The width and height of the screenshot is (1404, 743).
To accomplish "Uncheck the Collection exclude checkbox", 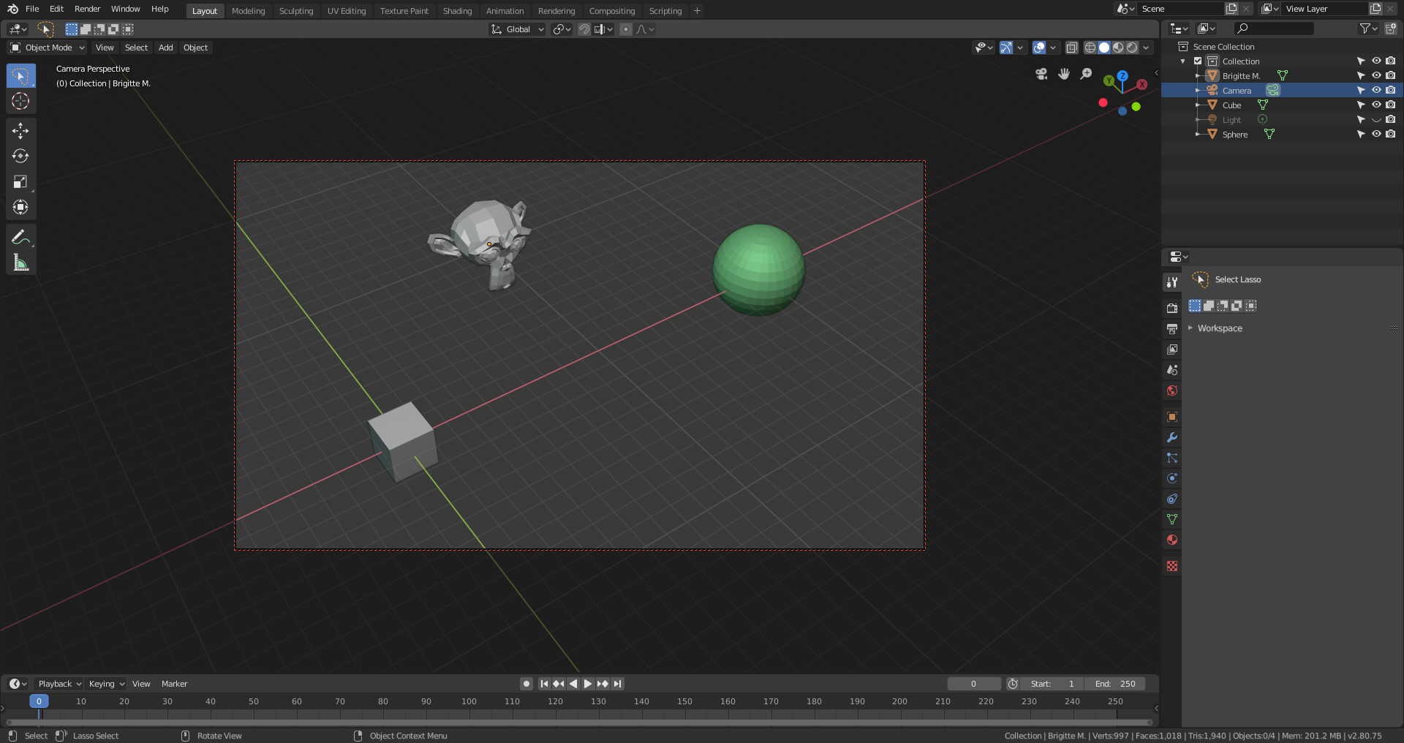I will pos(1198,61).
